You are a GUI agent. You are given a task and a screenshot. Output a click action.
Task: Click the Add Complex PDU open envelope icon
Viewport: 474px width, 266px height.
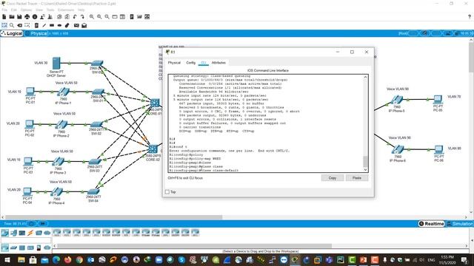84,25
